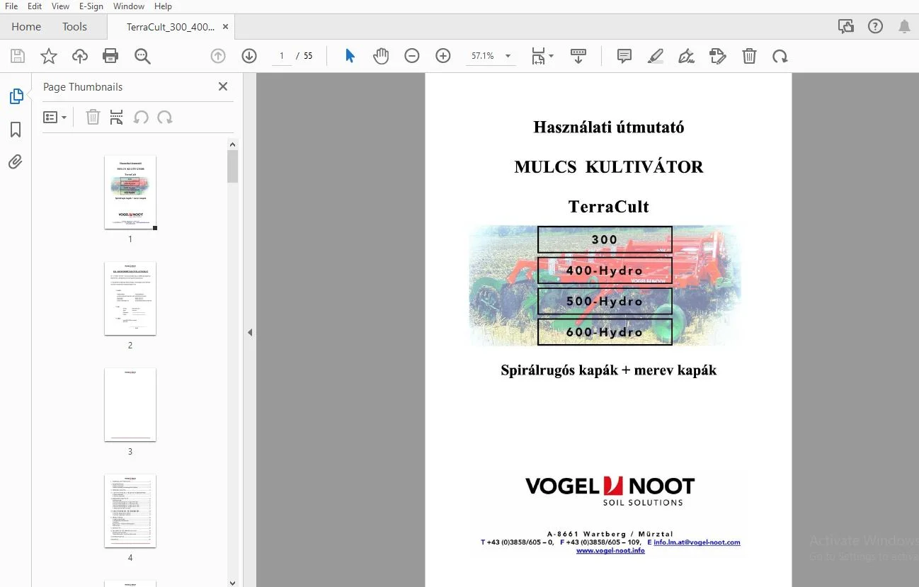919x587 pixels.
Task: Activate the selection arrow tool
Action: pyautogui.click(x=350, y=56)
